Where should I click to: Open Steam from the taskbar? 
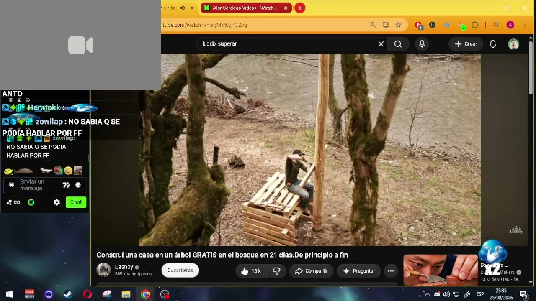[68, 294]
